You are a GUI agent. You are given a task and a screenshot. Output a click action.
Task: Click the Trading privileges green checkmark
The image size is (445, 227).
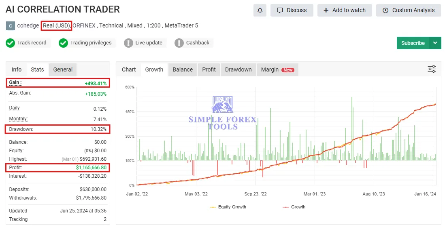click(x=63, y=43)
